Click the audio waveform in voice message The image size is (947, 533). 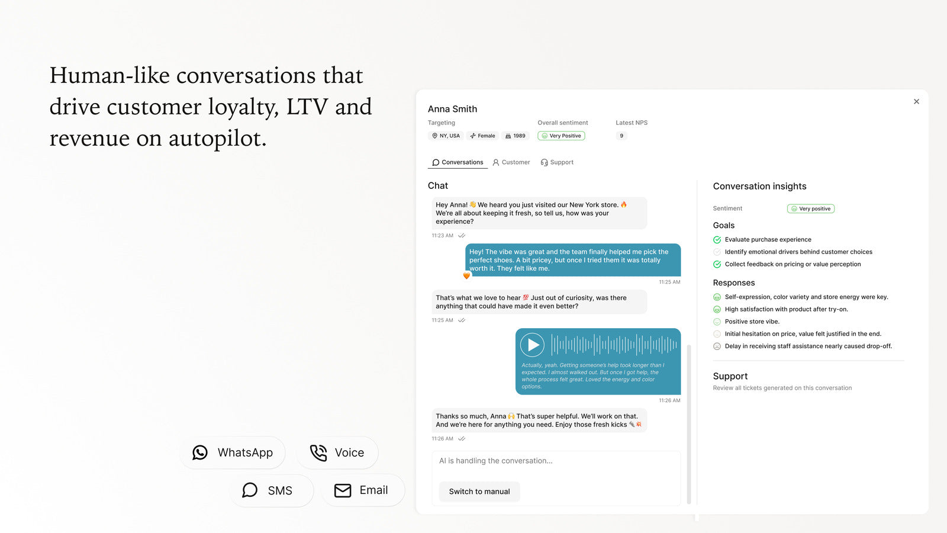(x=614, y=345)
